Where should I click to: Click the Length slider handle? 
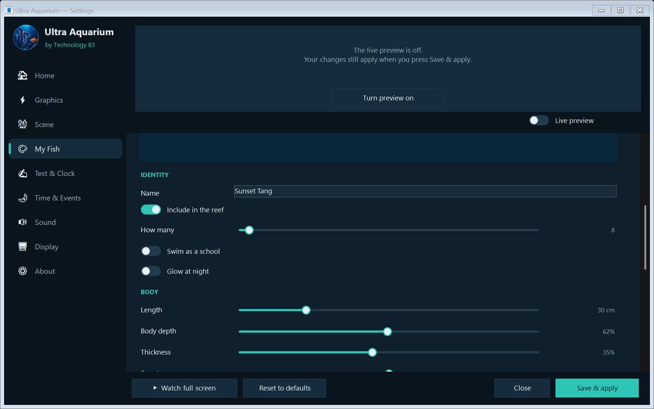click(306, 310)
